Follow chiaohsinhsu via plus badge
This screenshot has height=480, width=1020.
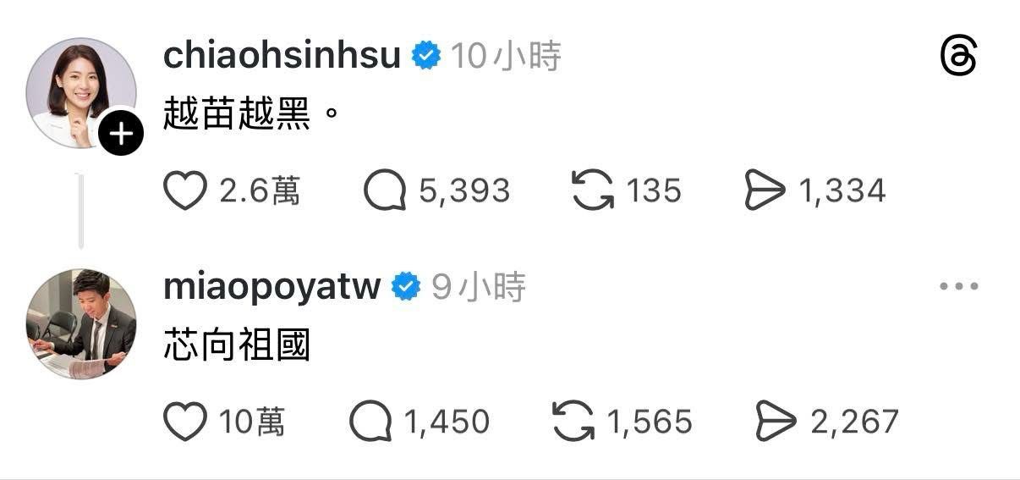pos(122,135)
